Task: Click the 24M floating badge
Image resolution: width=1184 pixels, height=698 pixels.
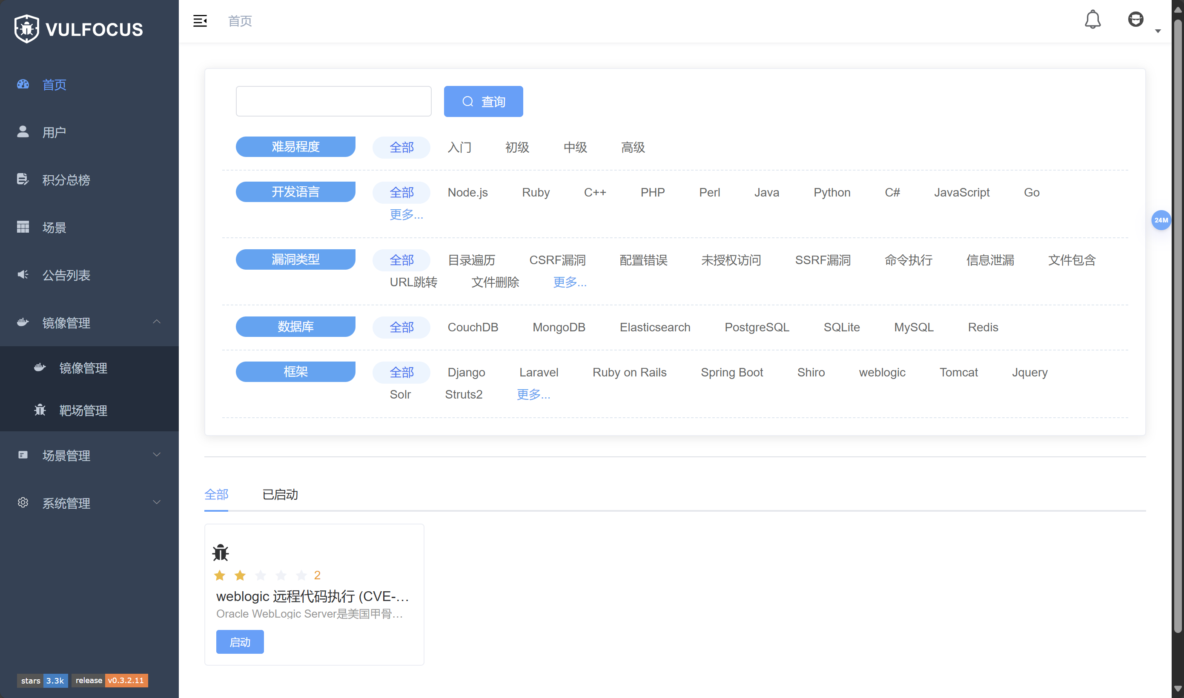Action: [x=1161, y=219]
